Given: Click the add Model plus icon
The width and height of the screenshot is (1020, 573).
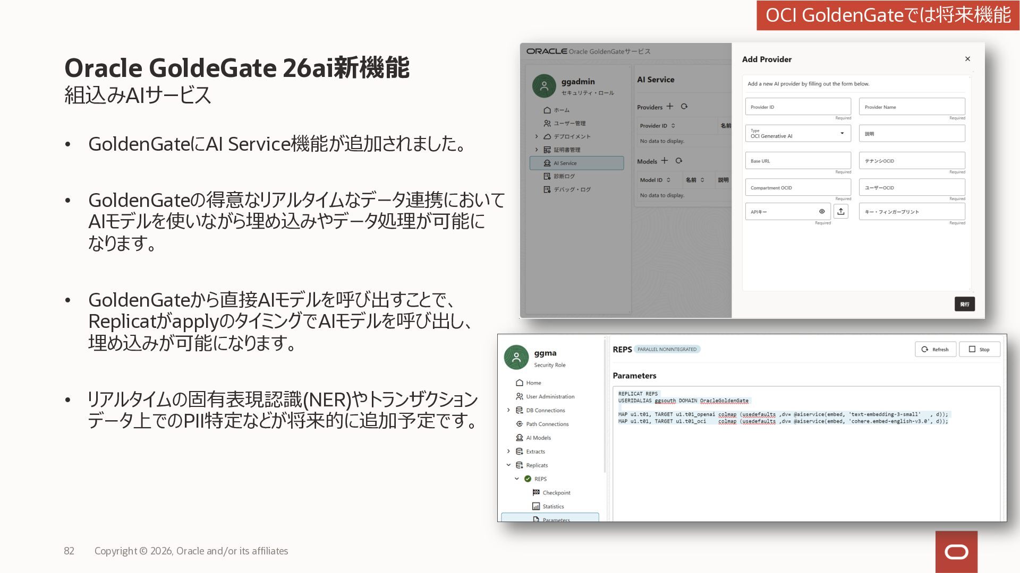Looking at the screenshot, I should [x=664, y=161].
